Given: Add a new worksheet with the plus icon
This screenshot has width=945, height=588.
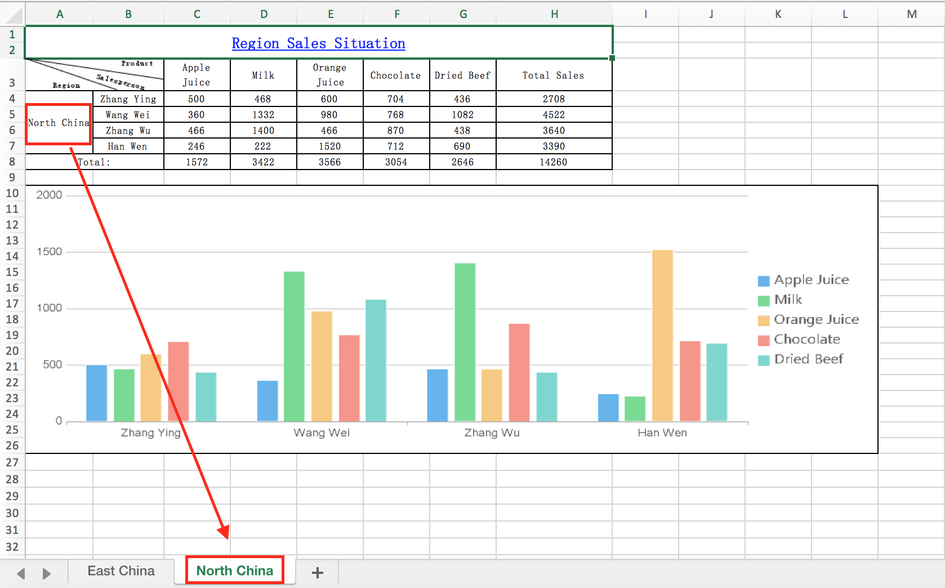Looking at the screenshot, I should [317, 572].
